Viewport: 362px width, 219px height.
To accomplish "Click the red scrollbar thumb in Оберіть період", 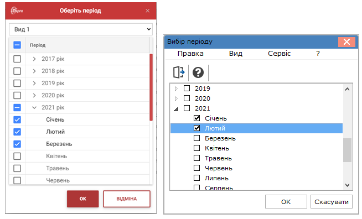I will click(151, 87).
